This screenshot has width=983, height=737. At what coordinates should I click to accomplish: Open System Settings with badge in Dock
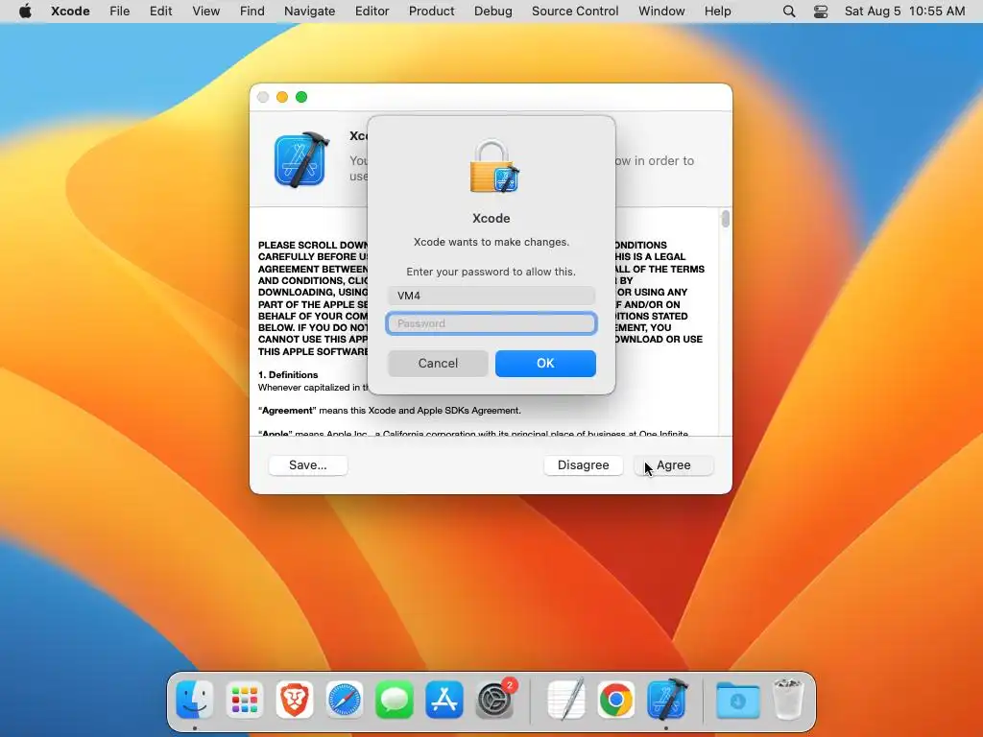494,700
